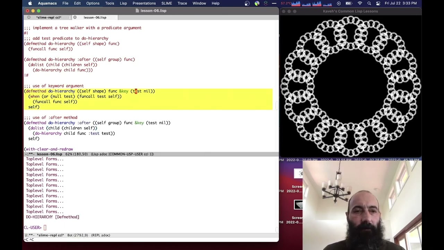
Task: Switch to the lesson-06.lisp tab
Action: click(95, 17)
